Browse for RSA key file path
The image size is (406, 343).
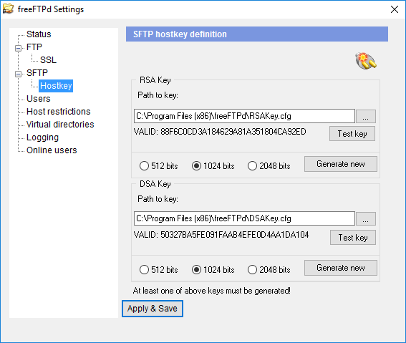(x=366, y=116)
